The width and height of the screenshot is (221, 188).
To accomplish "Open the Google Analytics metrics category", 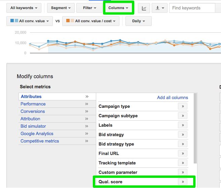I will (37, 134).
